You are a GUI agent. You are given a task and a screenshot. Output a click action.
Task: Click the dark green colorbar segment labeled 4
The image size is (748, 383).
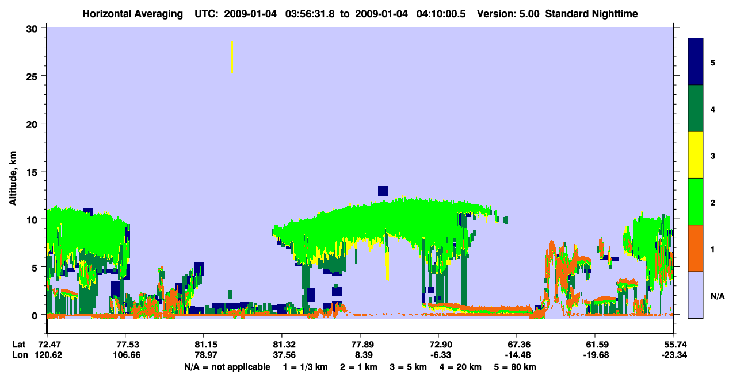pos(696,109)
